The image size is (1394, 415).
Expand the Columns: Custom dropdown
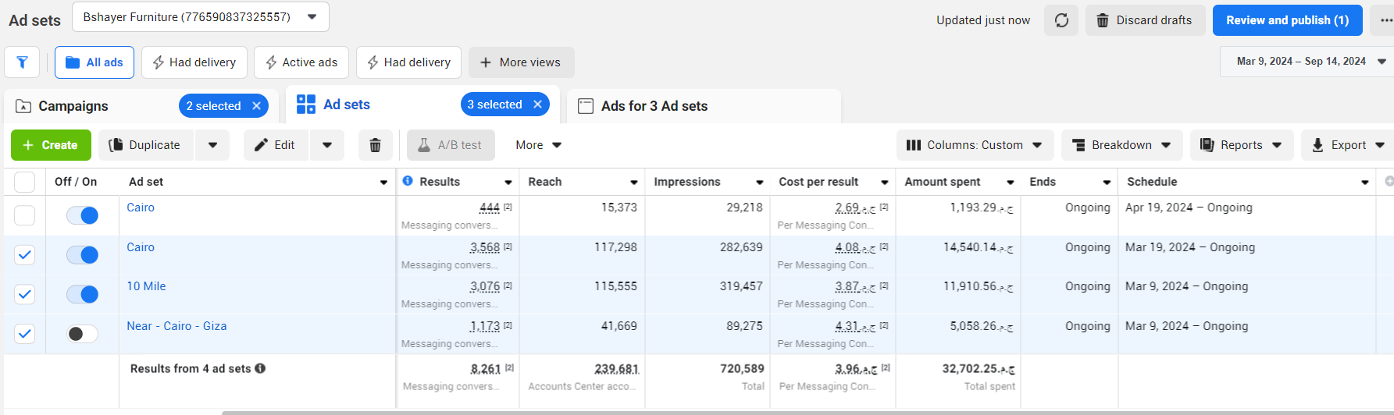click(974, 145)
